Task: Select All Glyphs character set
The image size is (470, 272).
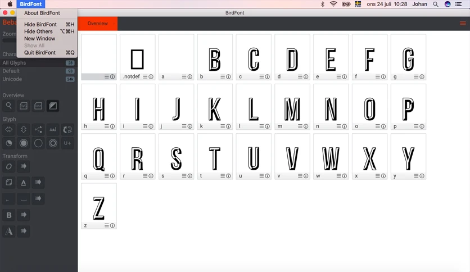Action: tap(39, 63)
